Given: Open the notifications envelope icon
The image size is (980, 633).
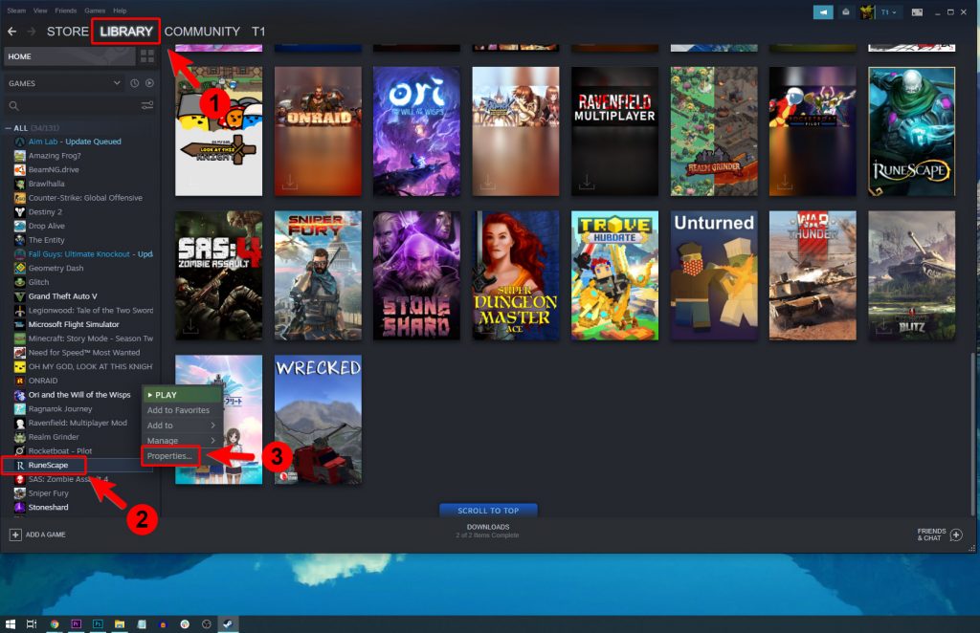Looking at the screenshot, I should coord(846,11).
